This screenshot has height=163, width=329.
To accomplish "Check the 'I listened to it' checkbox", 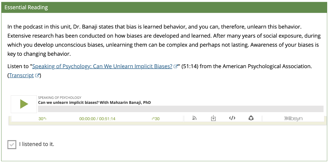I will [x=12, y=144].
